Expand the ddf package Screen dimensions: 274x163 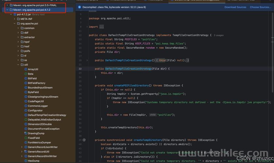tap(18, 33)
